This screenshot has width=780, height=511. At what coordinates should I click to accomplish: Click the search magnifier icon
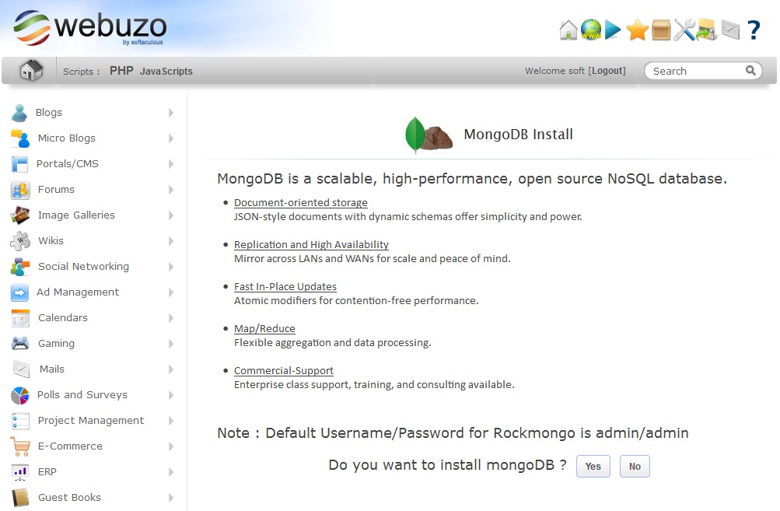750,71
